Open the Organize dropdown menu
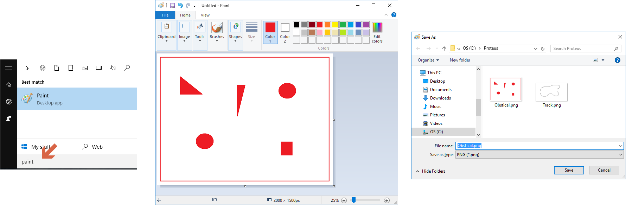Image resolution: width=626 pixels, height=205 pixels. [428, 60]
